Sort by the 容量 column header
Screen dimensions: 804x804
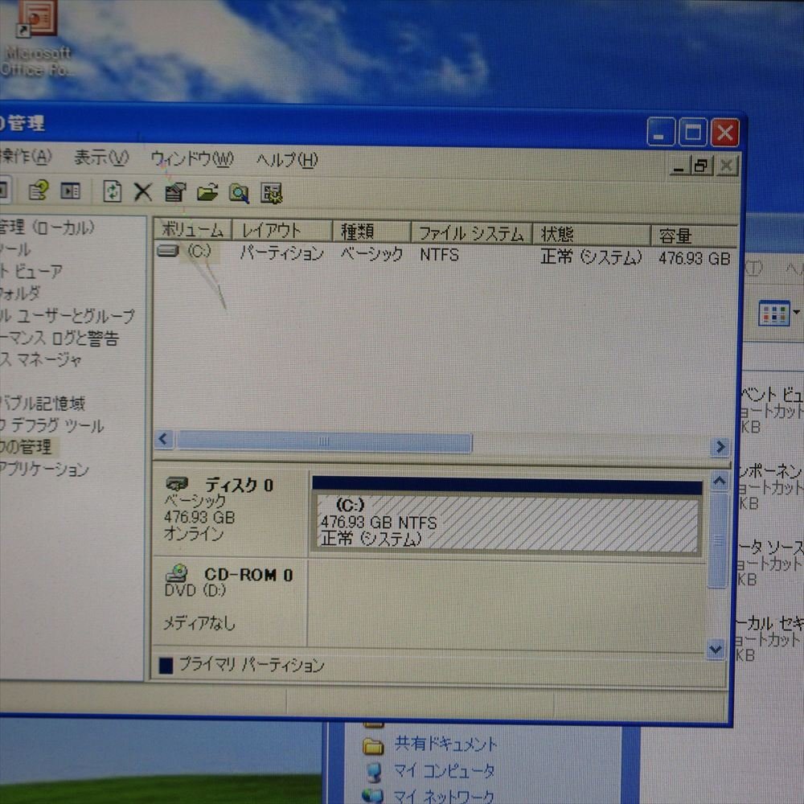click(x=695, y=236)
